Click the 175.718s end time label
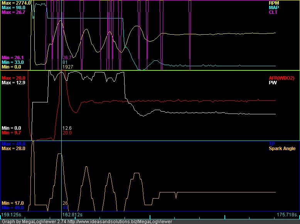Image resolution: width=300 pixels, height=224 pixels. 287,214
